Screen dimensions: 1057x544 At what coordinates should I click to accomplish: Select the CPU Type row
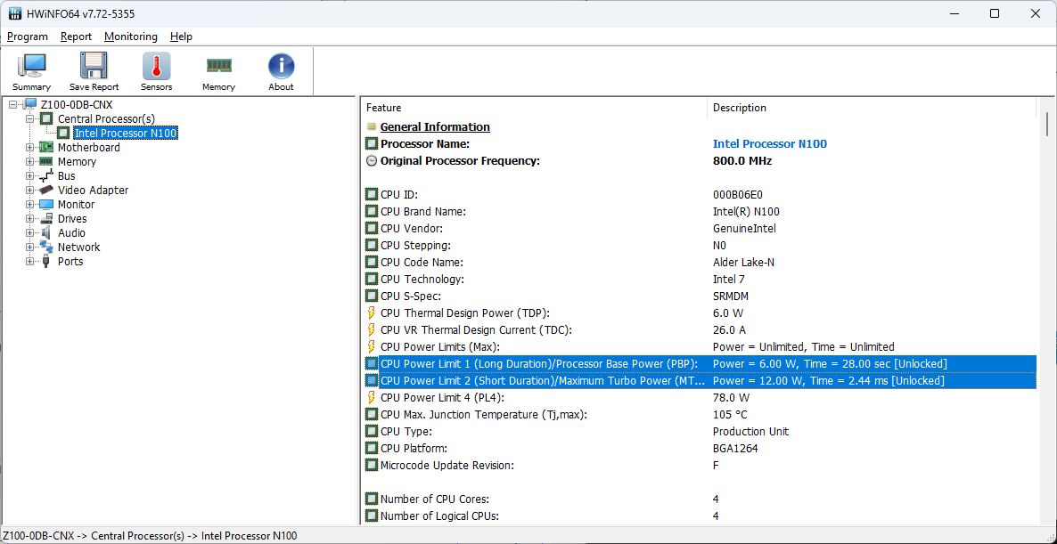699,432
